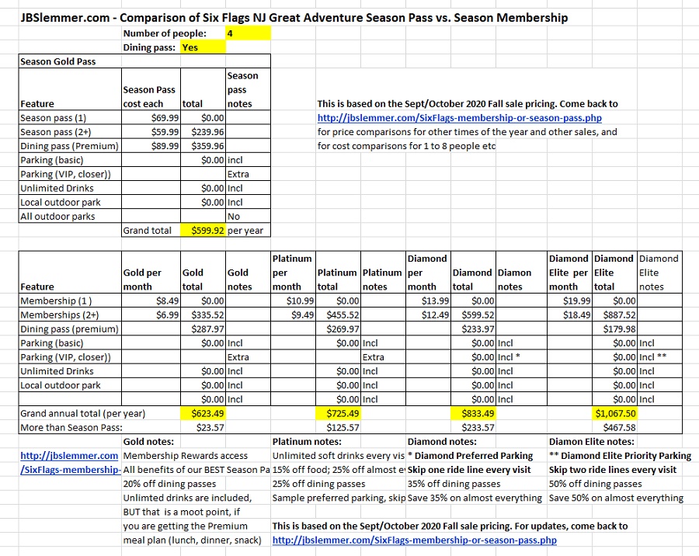The width and height of the screenshot is (699, 556).
Task: Select the $335.52 Gold memberships total
Action: click(x=203, y=314)
